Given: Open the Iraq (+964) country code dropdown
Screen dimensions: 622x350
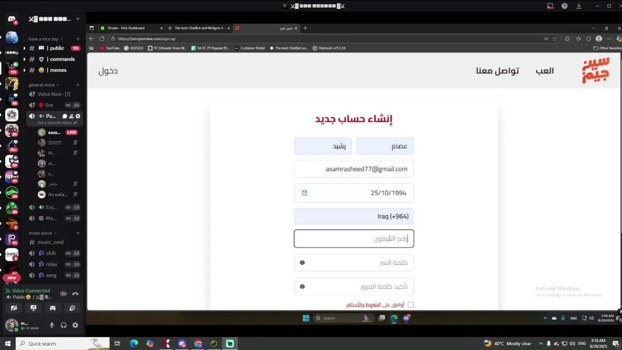Looking at the screenshot, I should point(354,216).
